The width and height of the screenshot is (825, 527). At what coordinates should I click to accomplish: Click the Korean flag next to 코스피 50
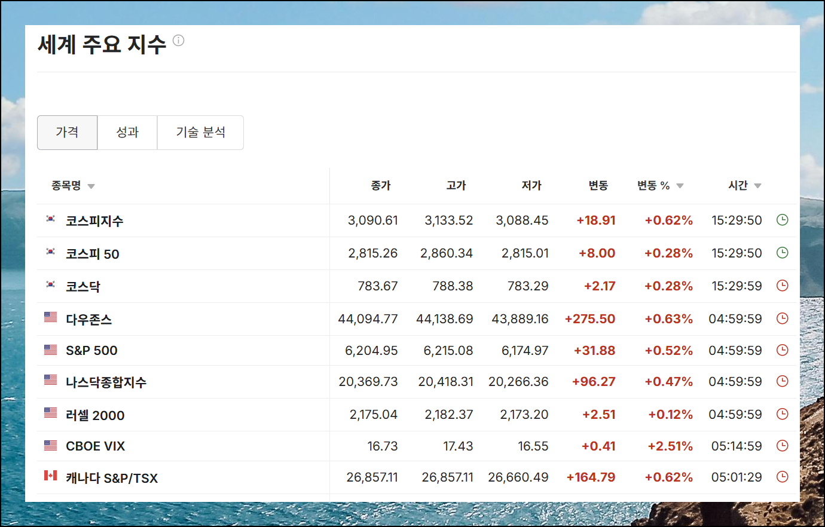[x=51, y=252]
